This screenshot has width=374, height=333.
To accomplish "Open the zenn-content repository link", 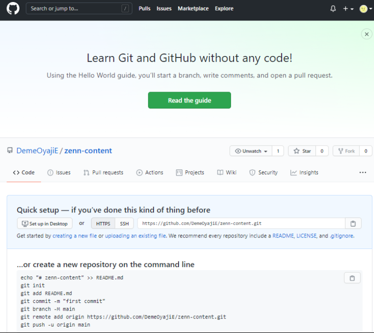I will 88,151.
